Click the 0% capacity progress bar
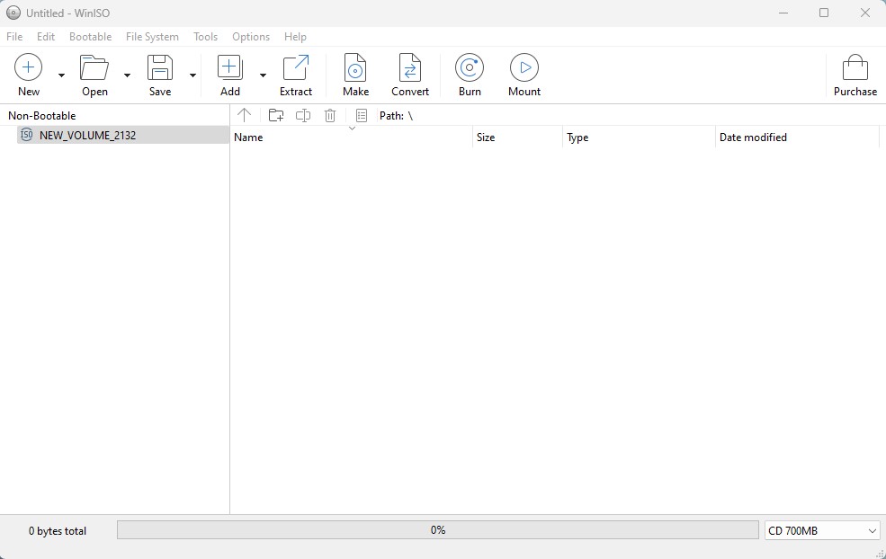The height and width of the screenshot is (559, 886). pos(438,530)
